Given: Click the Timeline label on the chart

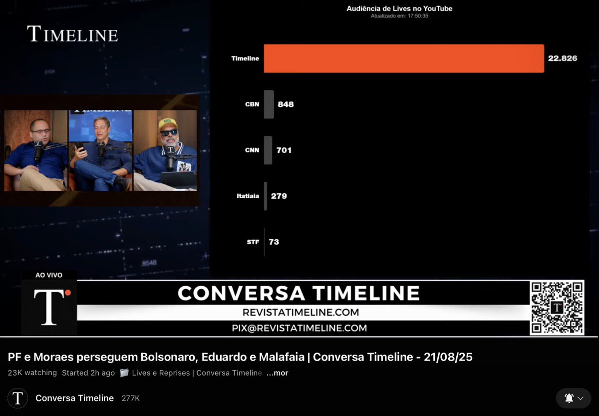Looking at the screenshot, I should (245, 58).
